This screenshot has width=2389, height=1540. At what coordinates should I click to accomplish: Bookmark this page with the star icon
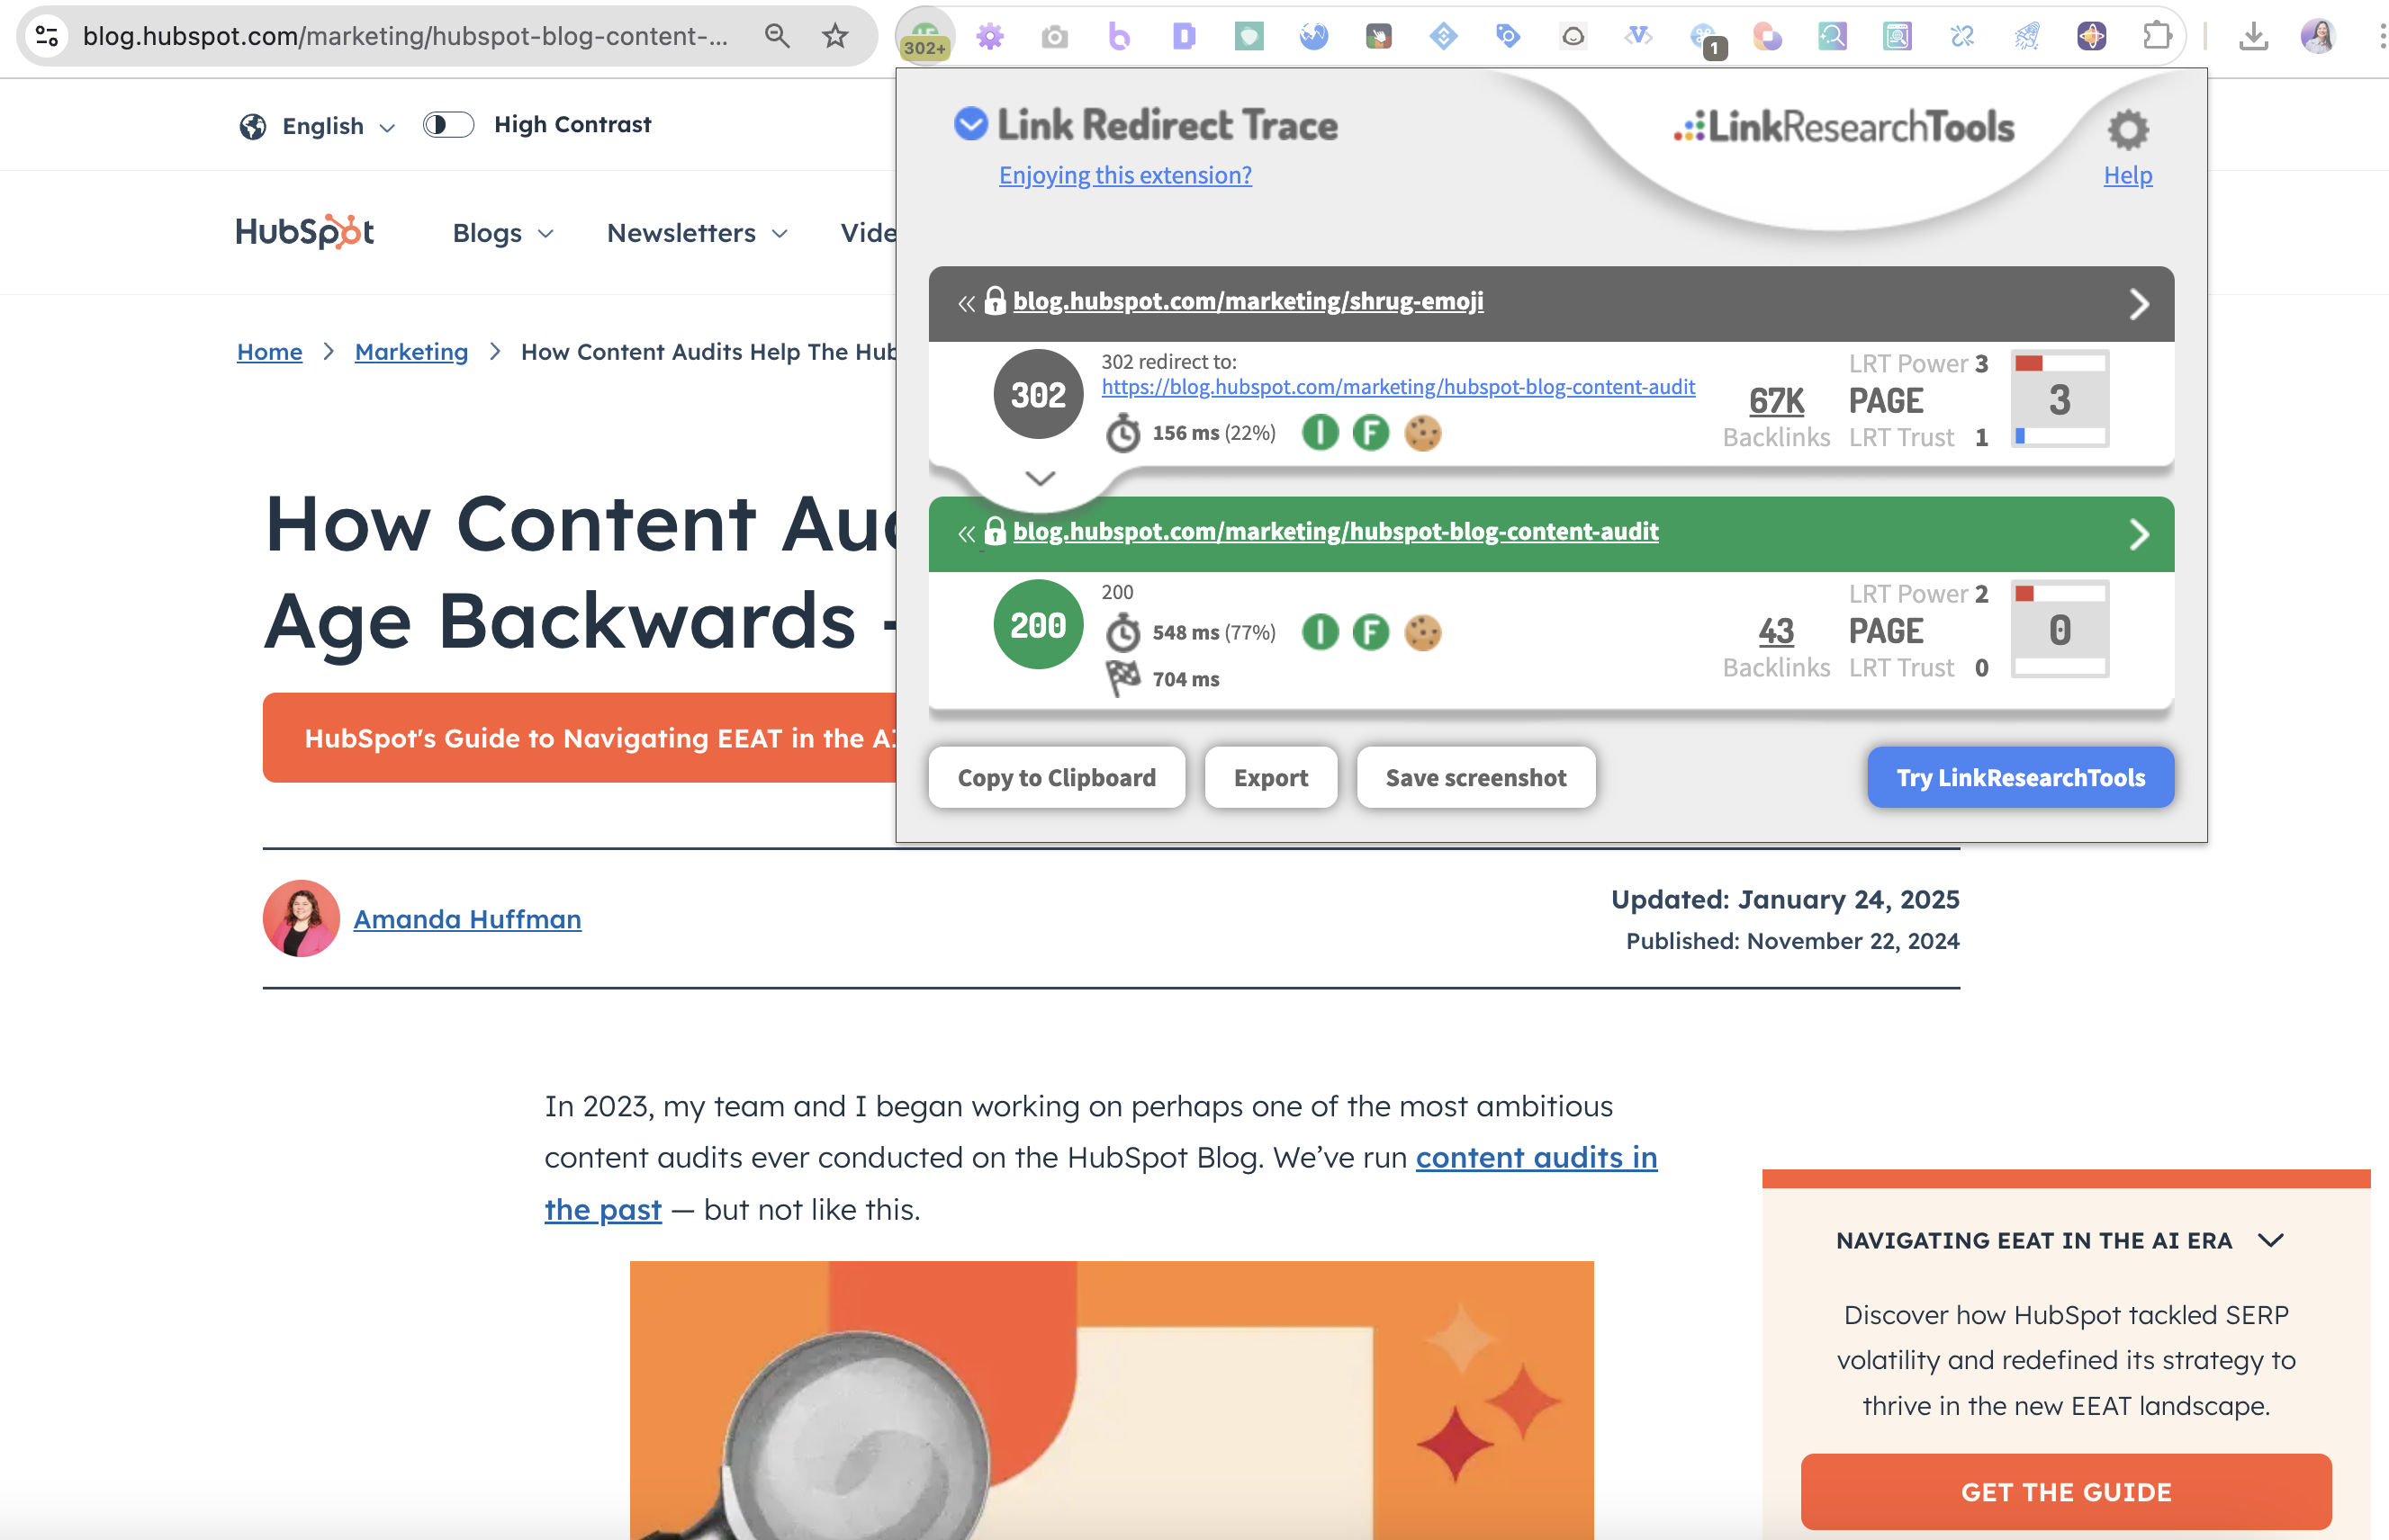835,37
